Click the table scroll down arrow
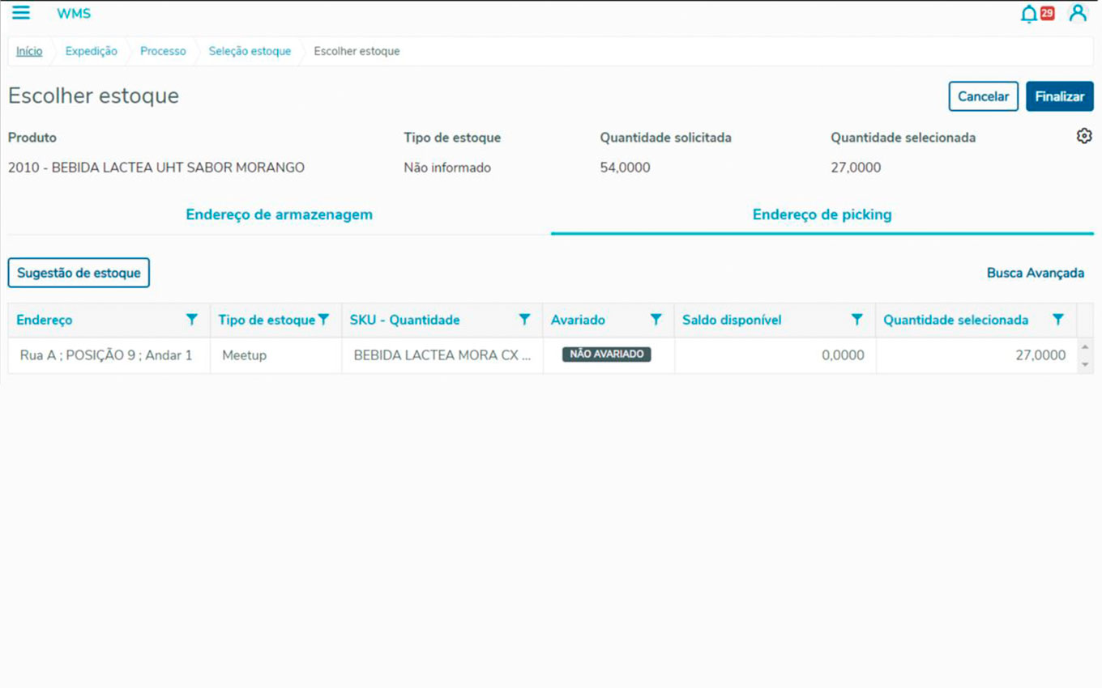This screenshot has height=688, width=1102. point(1085,365)
